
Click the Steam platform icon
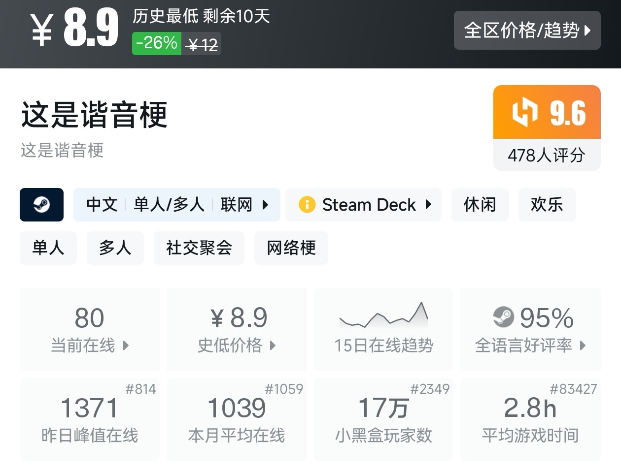coord(41,205)
